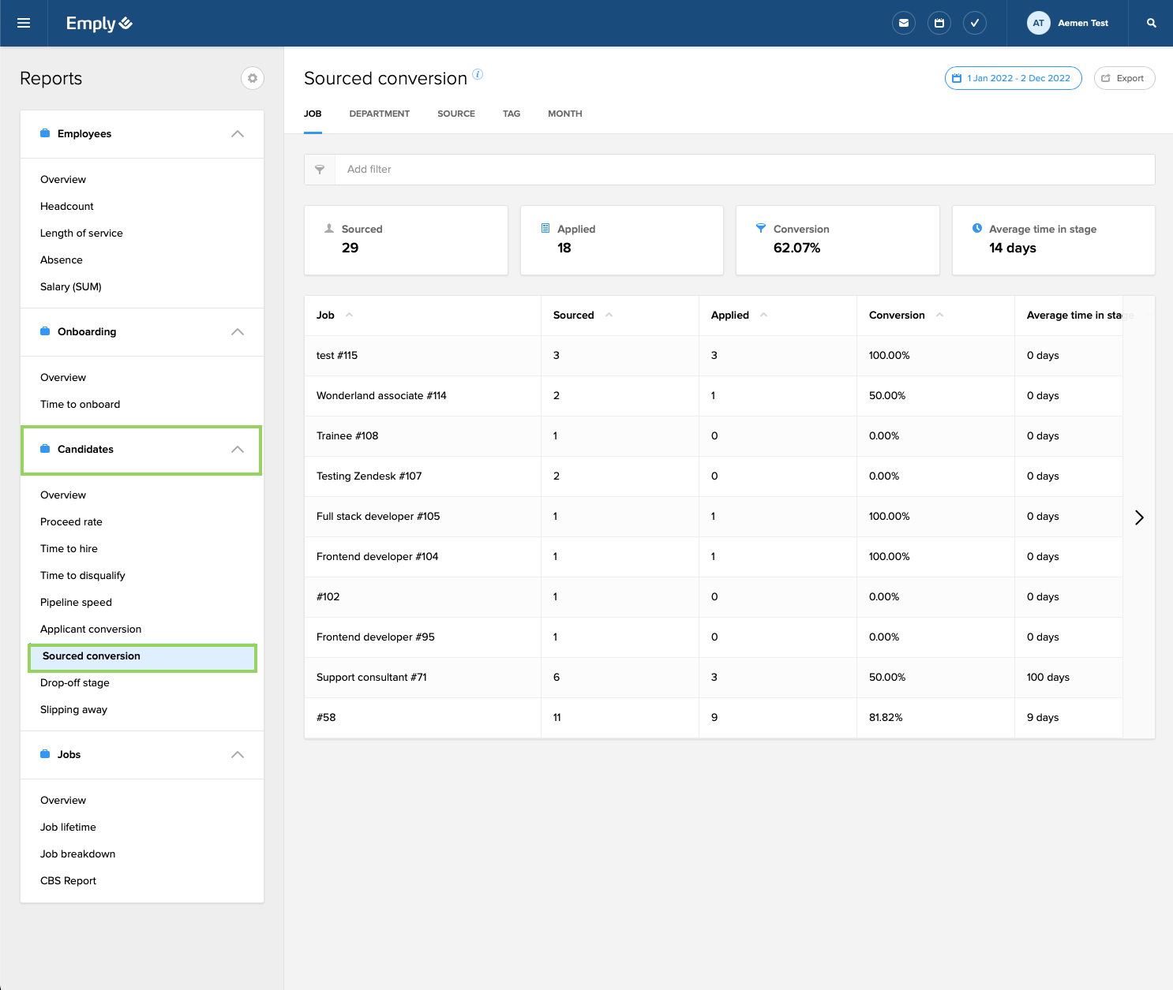
Task: Open Time to hire report
Action: (x=69, y=549)
